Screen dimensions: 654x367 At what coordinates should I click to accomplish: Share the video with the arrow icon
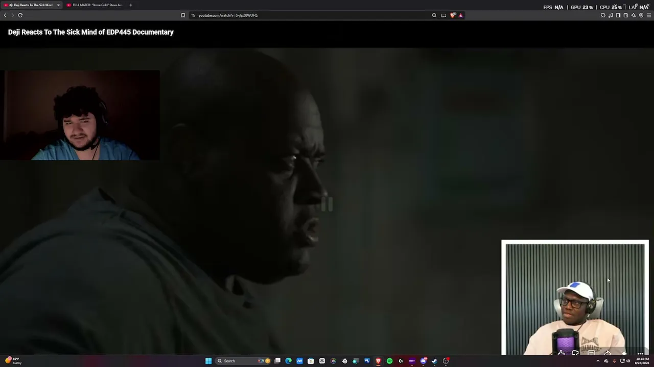point(608,353)
